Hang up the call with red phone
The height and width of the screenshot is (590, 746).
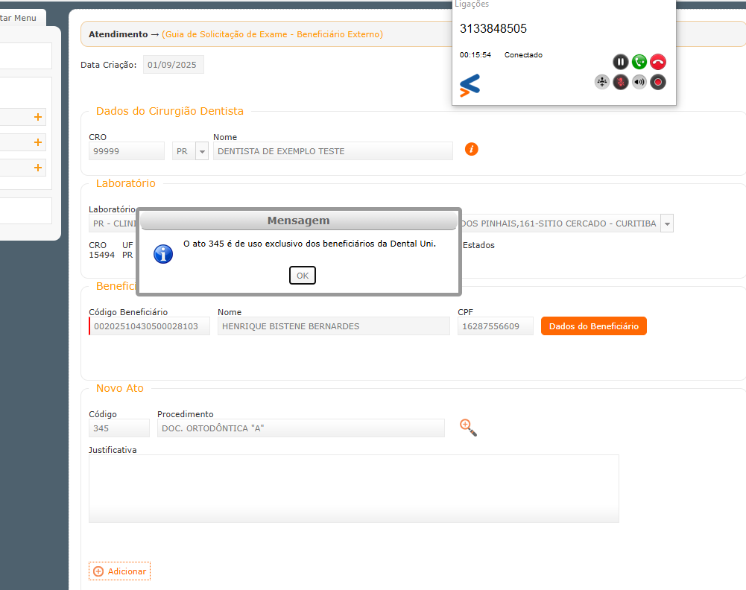(658, 62)
